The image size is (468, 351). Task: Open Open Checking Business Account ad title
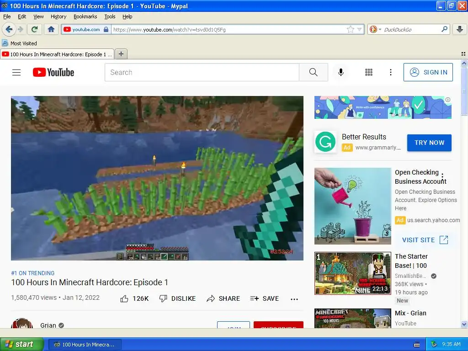coord(420,177)
